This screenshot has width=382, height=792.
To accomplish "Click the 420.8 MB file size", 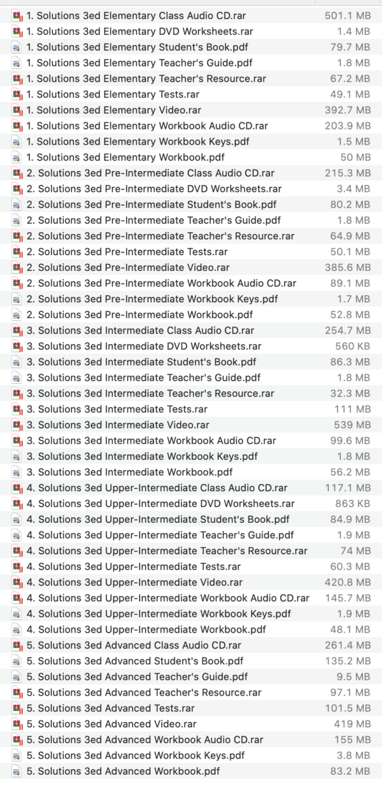I will point(348,582).
